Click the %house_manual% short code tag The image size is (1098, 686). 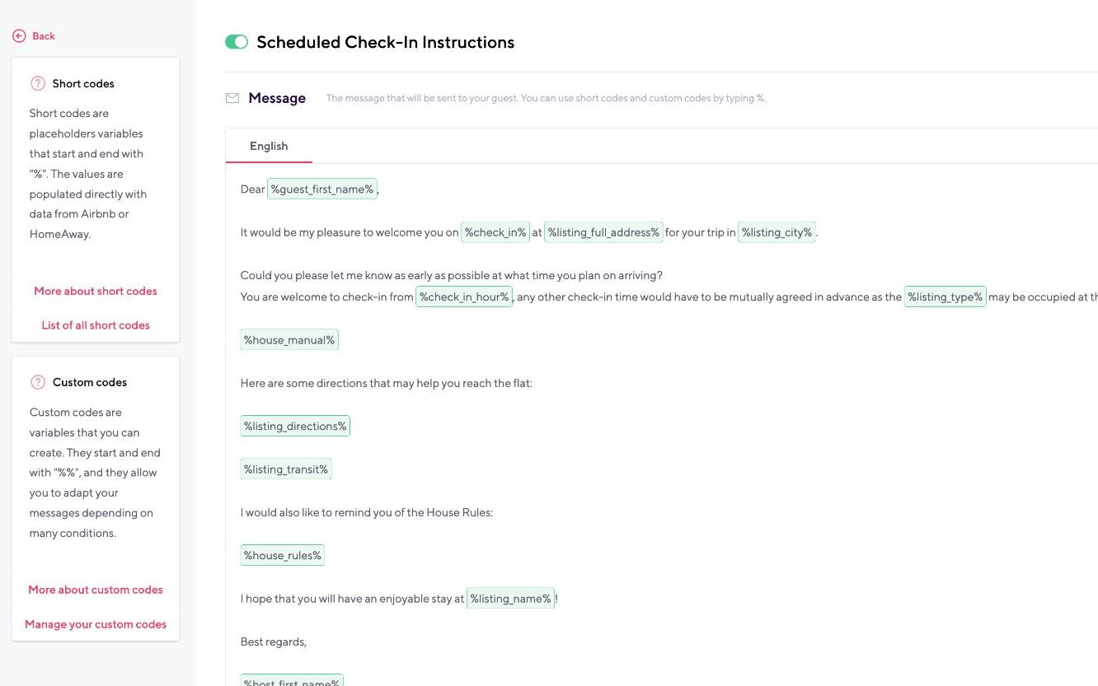289,340
